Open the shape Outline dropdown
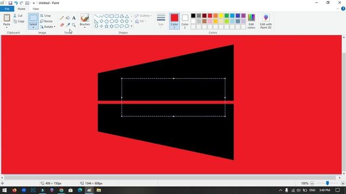 pos(143,16)
